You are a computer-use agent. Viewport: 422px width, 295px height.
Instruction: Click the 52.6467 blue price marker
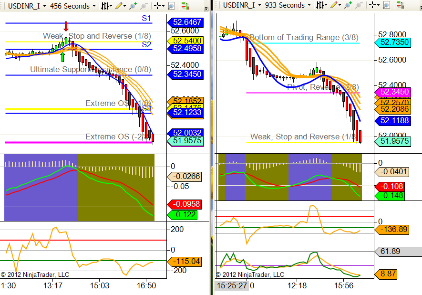[185, 22]
